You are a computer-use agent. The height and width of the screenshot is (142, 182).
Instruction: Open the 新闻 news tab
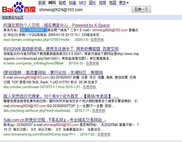42,3
